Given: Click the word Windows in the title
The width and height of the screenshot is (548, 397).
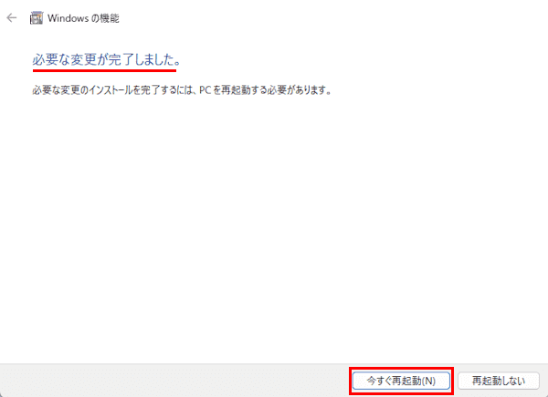Looking at the screenshot, I should point(68,18).
